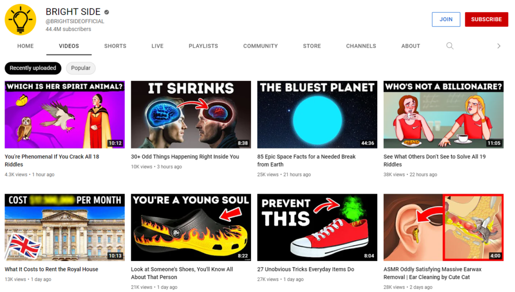
Task: Switch to the Shorts tab
Action: click(115, 46)
